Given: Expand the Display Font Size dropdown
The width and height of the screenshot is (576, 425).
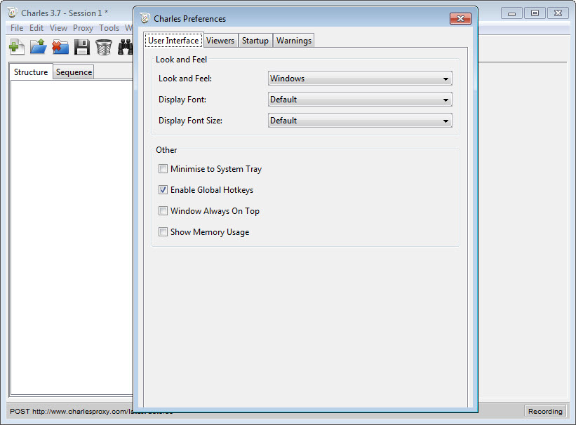Looking at the screenshot, I should click(360, 121).
